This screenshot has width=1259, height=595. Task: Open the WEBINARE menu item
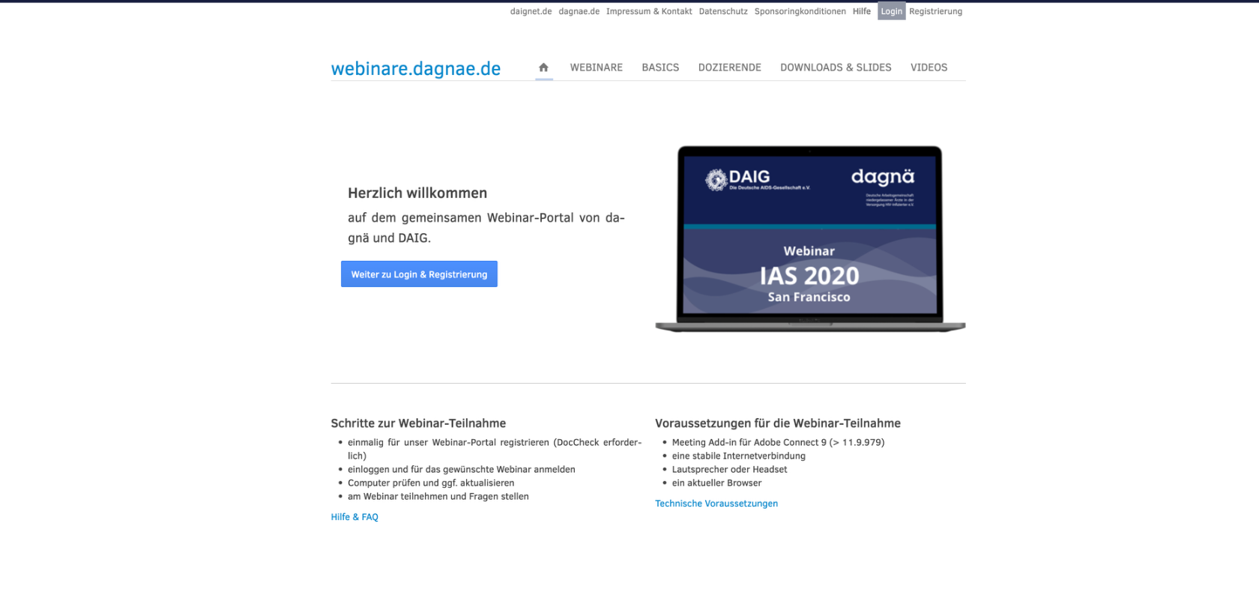pyautogui.click(x=596, y=67)
